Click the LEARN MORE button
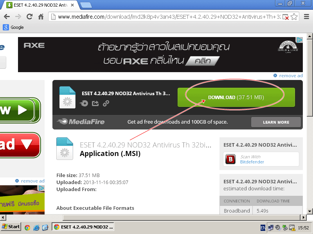The image size is (313, 234). (276, 122)
